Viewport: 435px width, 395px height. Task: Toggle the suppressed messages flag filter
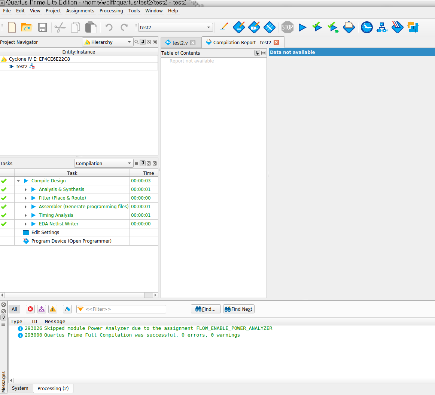pos(67,309)
